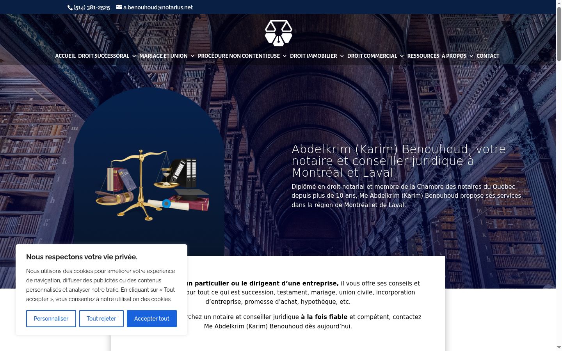
Task: Open the Droit commercial menu link
Action: click(x=372, y=56)
